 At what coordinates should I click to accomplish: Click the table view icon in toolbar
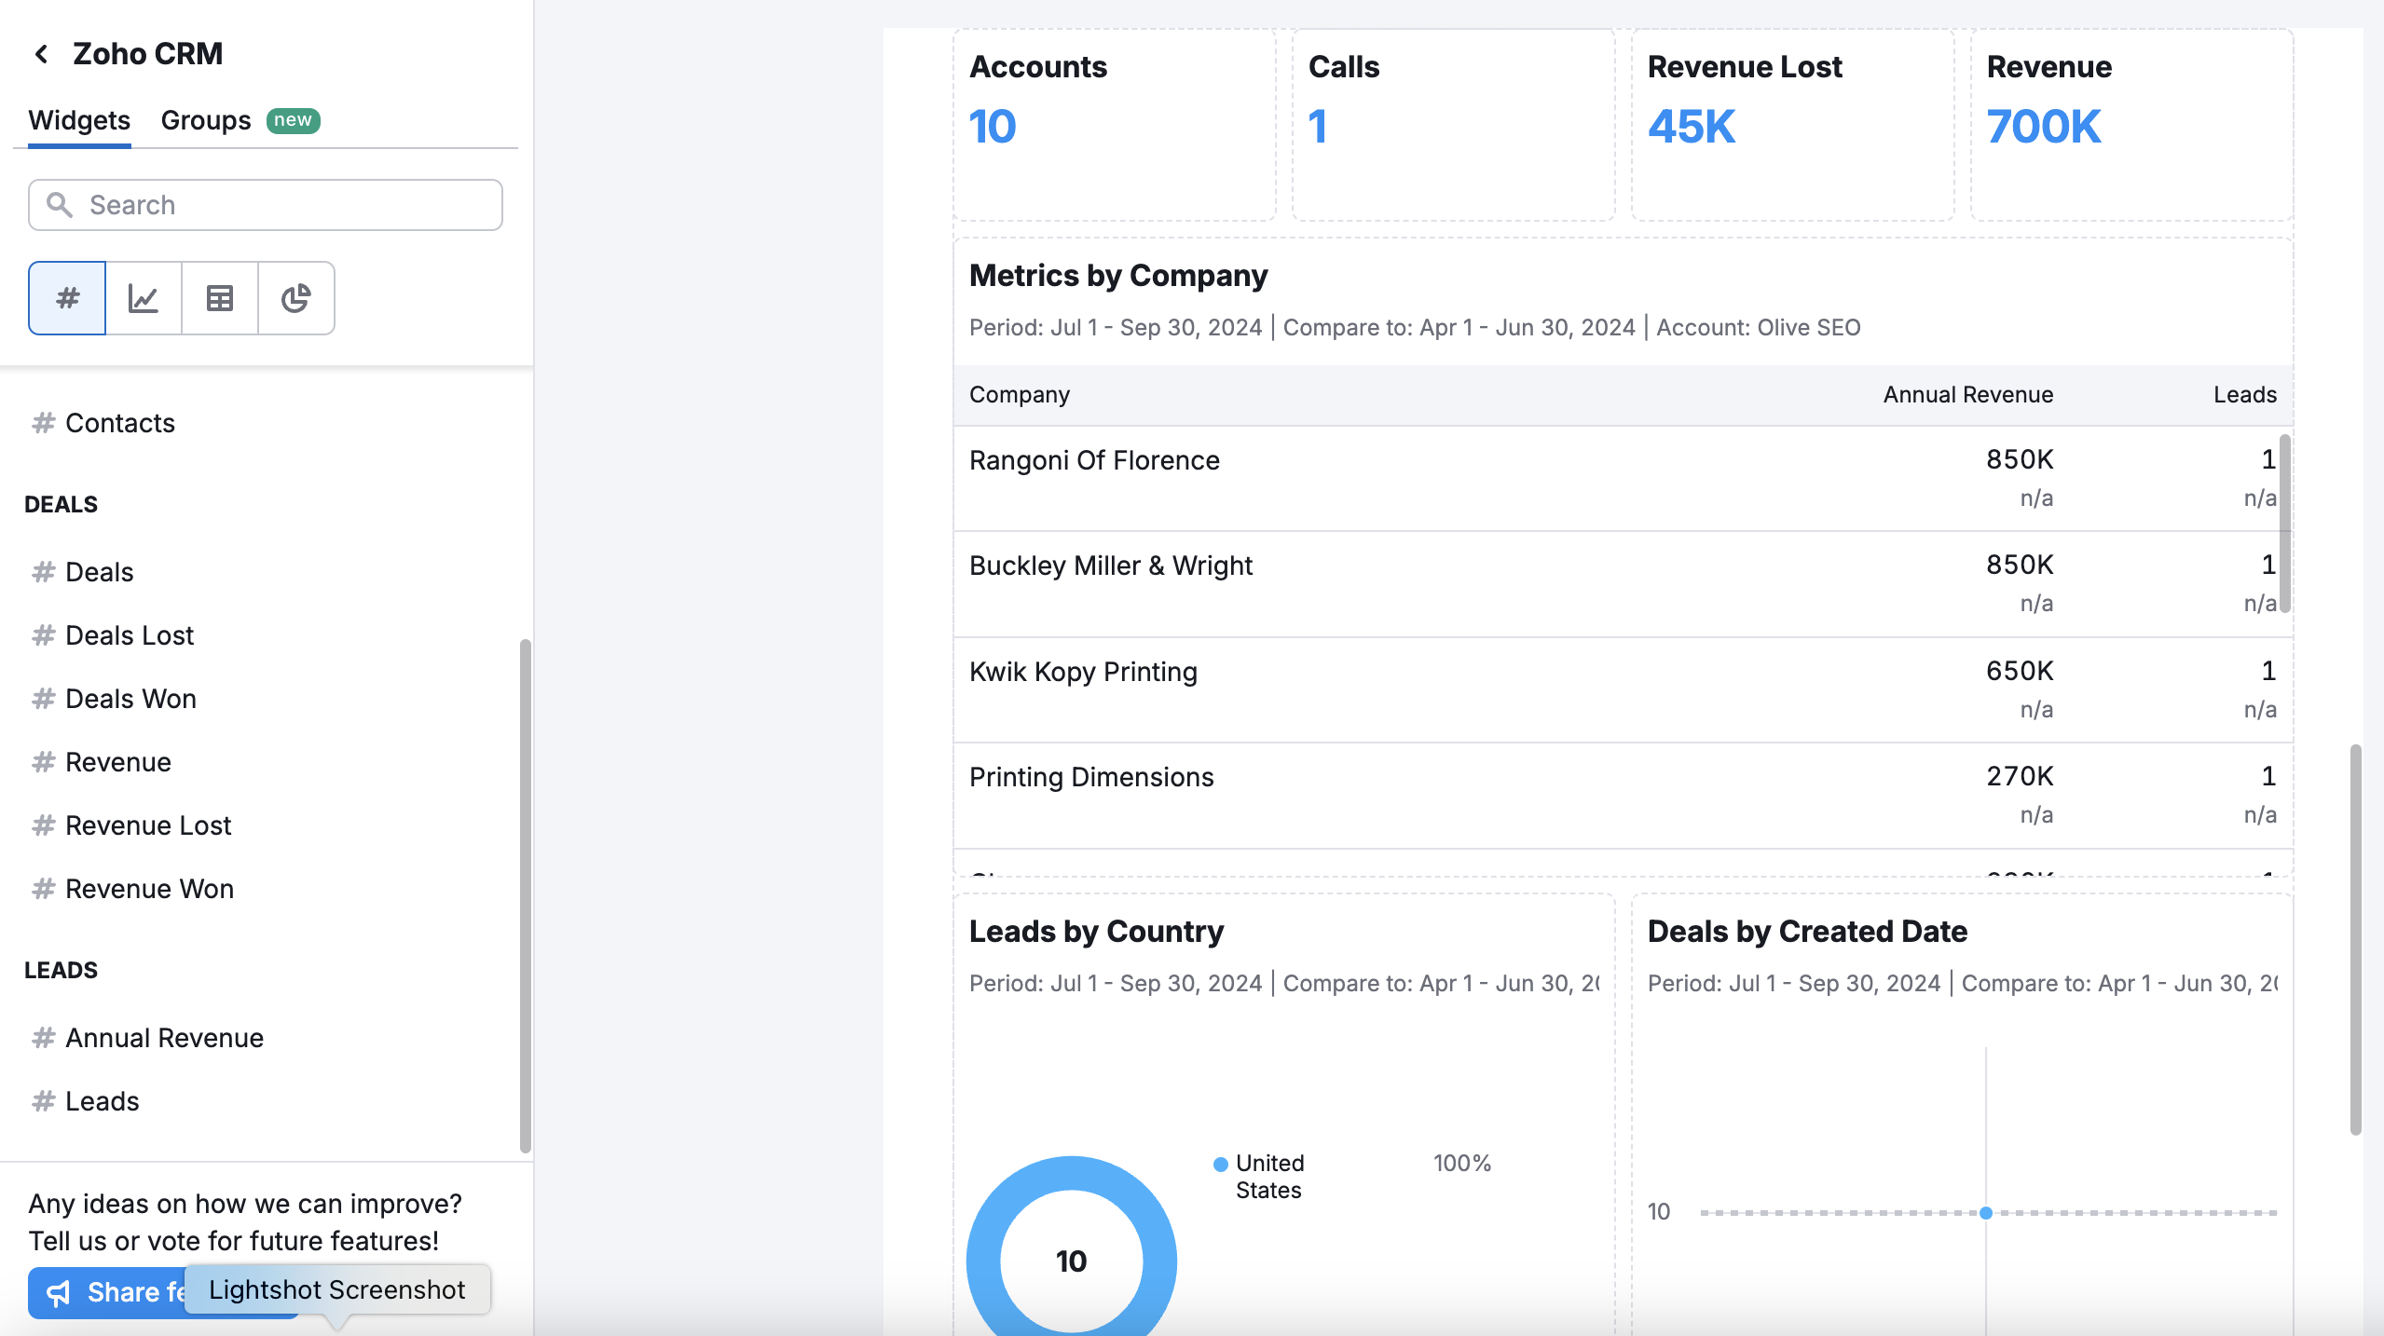(219, 296)
